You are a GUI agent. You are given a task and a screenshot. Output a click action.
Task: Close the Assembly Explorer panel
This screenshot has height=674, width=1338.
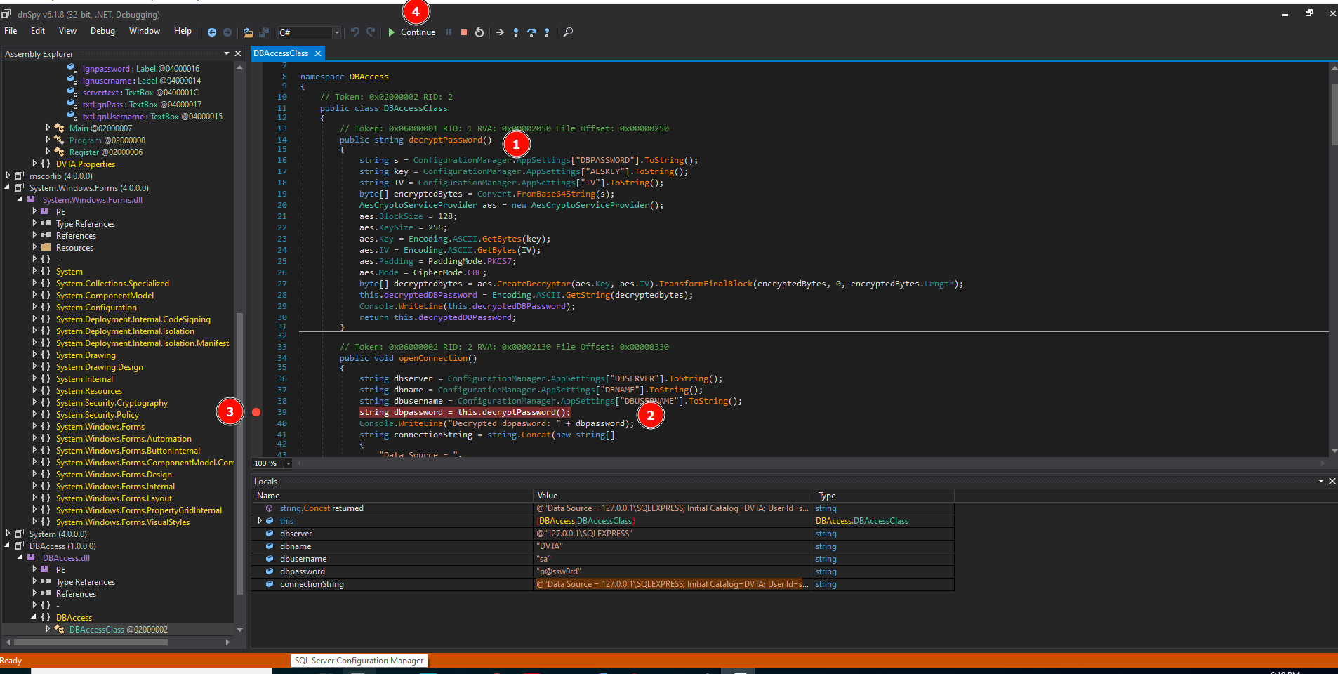pyautogui.click(x=238, y=53)
